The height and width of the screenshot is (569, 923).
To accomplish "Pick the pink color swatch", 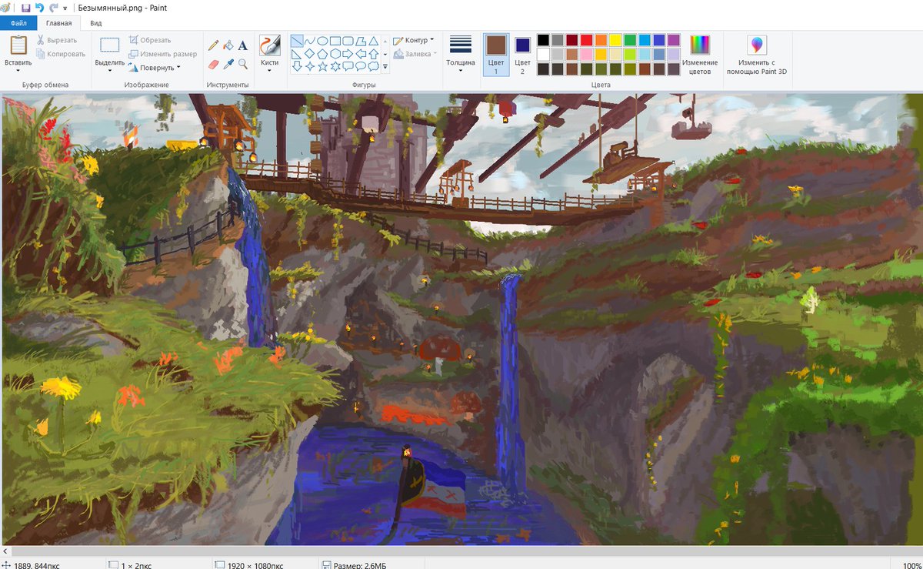I will (587, 55).
